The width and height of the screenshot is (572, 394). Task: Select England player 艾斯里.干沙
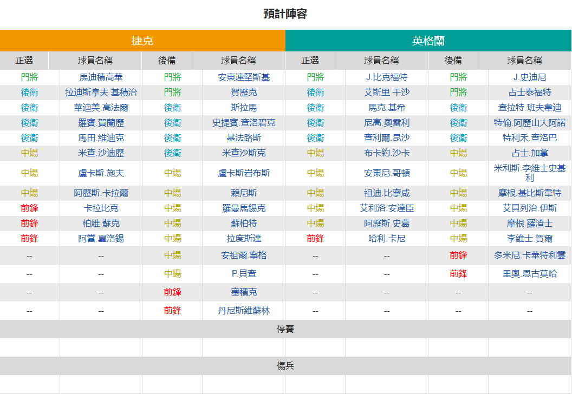tap(387, 93)
